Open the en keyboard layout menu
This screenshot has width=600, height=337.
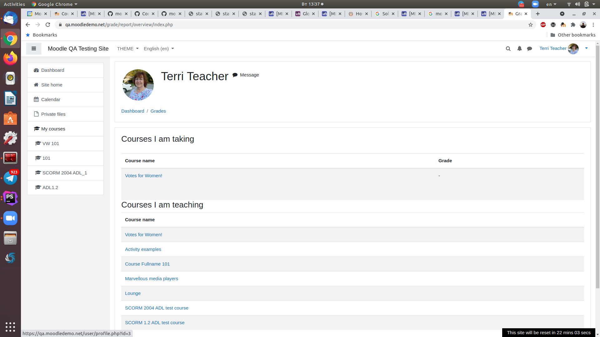(x=551, y=4)
